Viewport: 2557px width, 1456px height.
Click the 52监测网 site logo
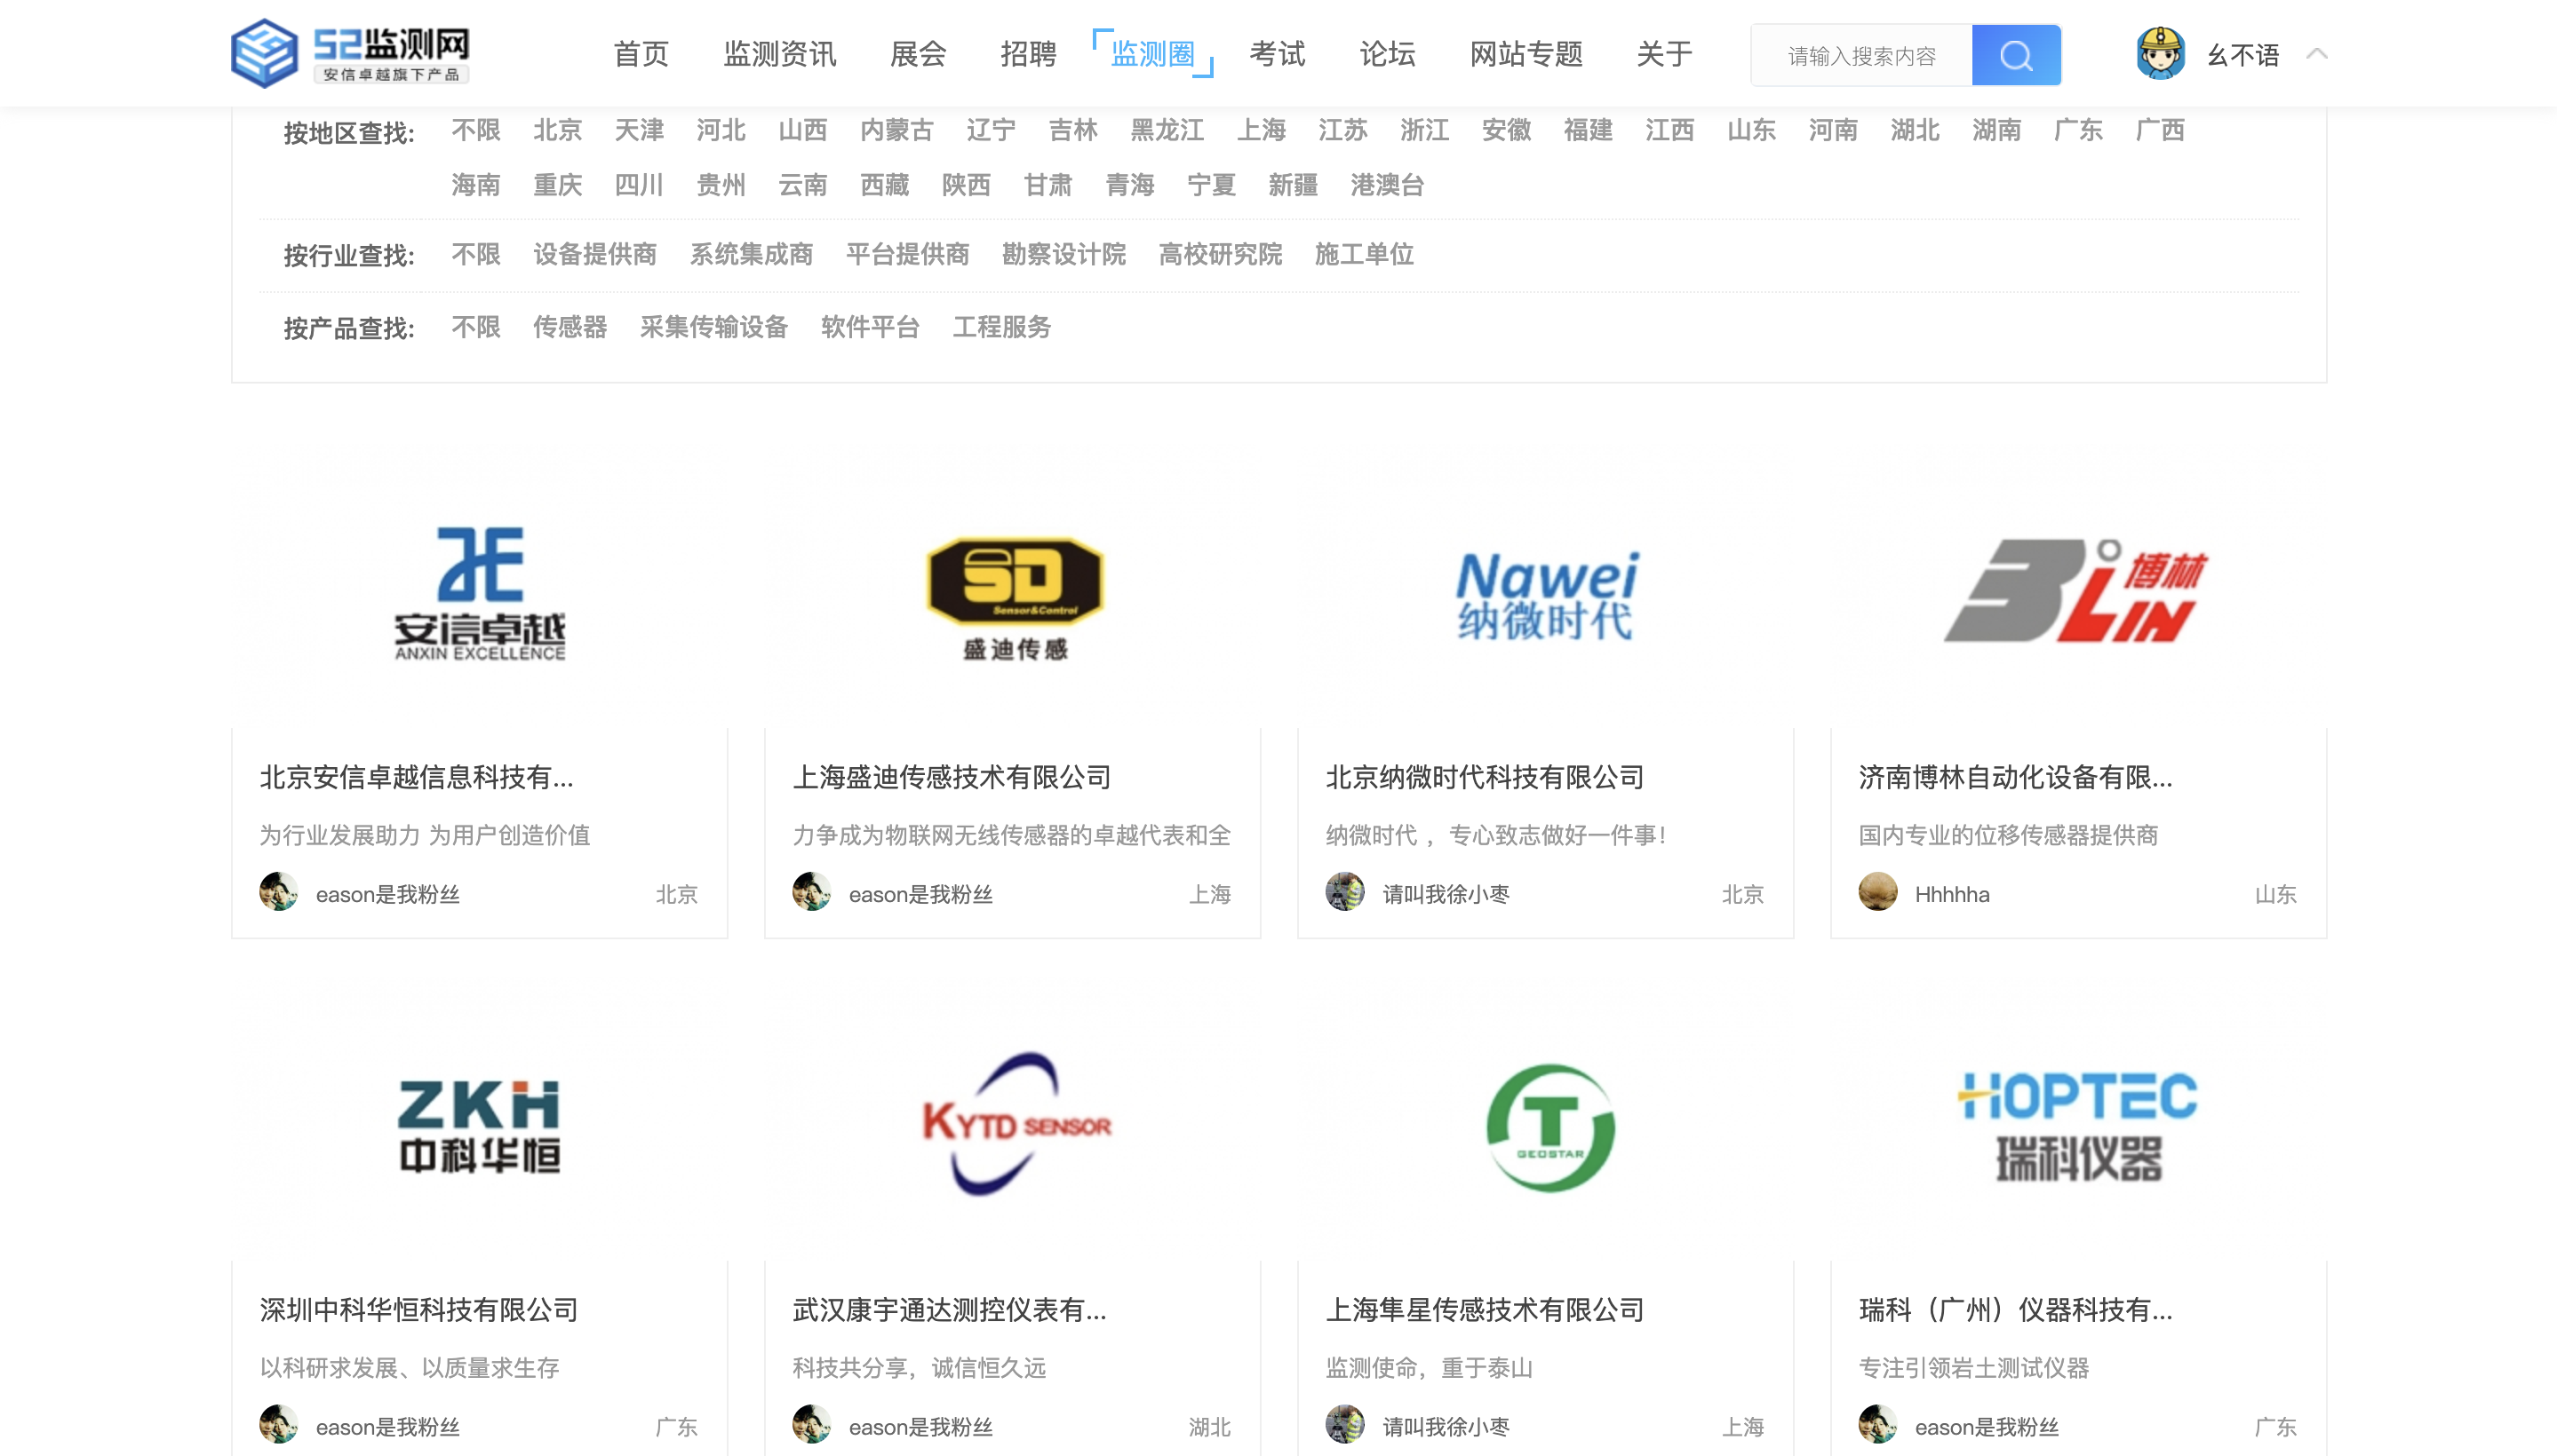click(350, 53)
